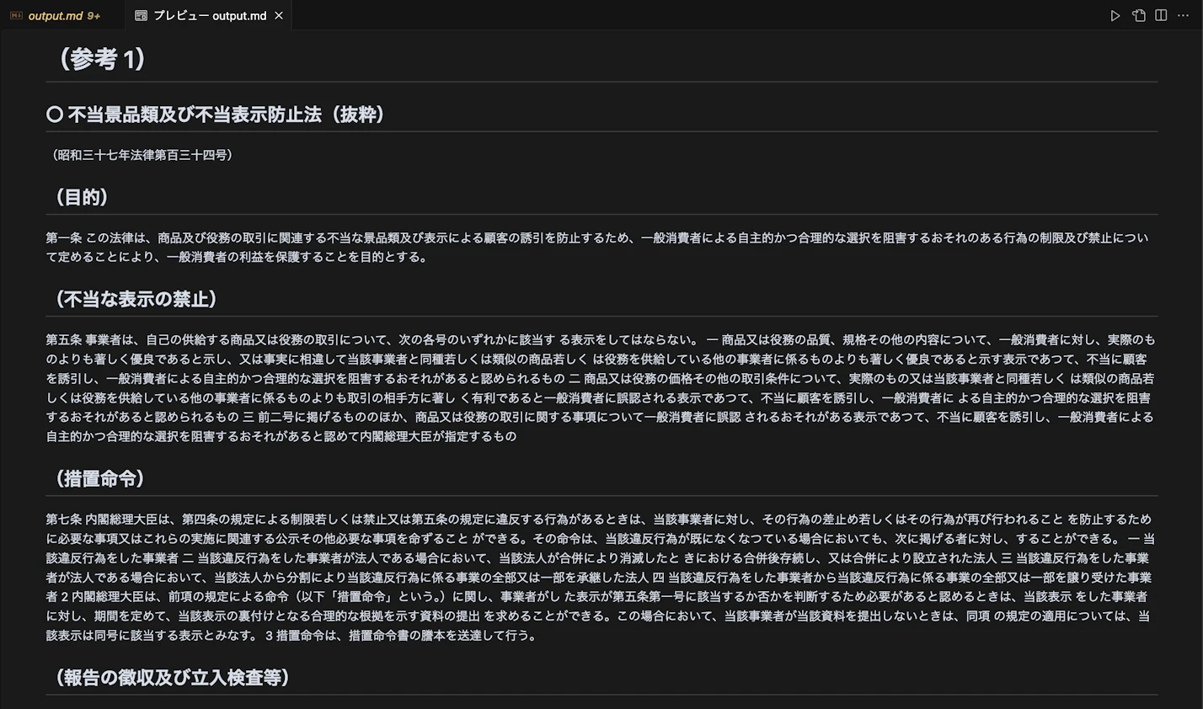1203x709 pixels.
Task: Run the file with the play icon
Action: [1115, 16]
